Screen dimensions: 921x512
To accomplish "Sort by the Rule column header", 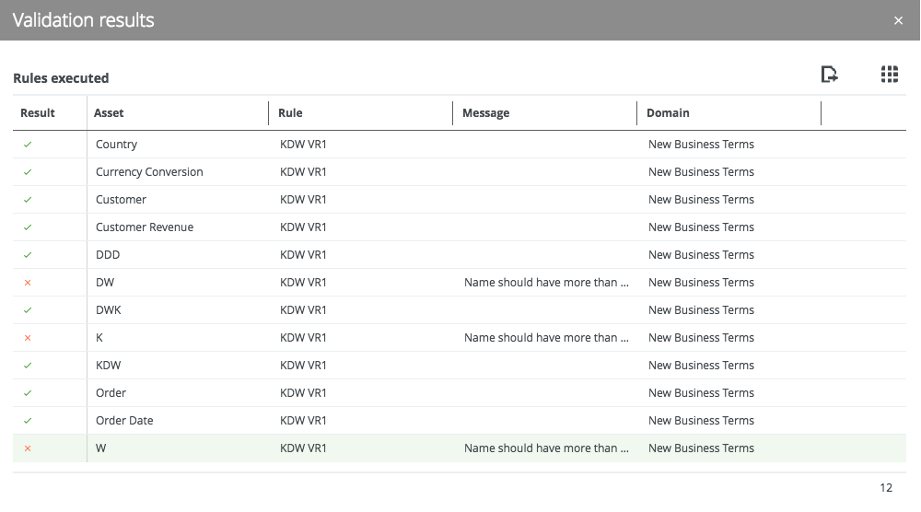I will [290, 112].
